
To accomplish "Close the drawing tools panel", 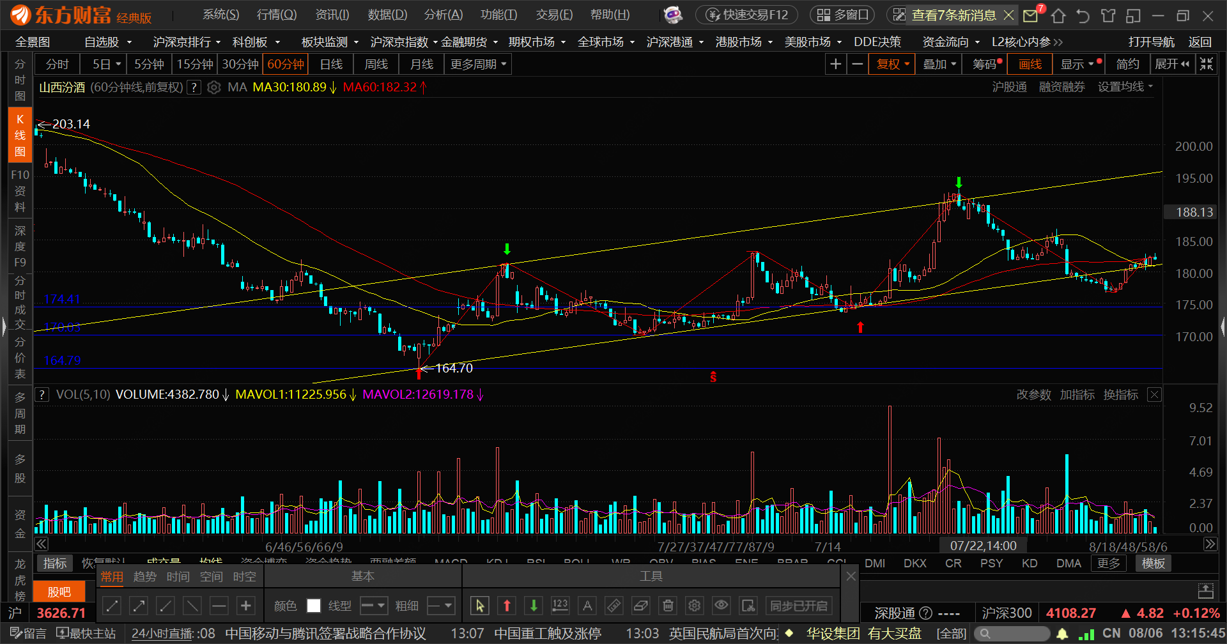I will point(851,576).
